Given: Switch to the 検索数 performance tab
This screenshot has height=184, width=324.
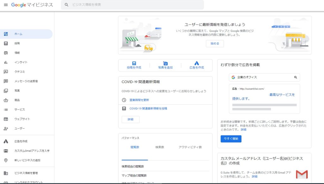Looking at the screenshot, I should 160,147.
